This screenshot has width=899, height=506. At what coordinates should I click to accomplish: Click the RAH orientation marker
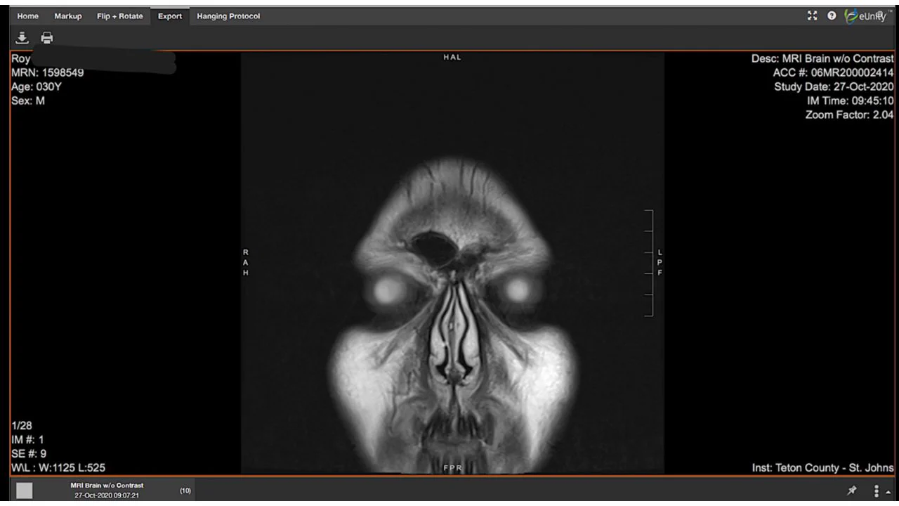pos(246,262)
